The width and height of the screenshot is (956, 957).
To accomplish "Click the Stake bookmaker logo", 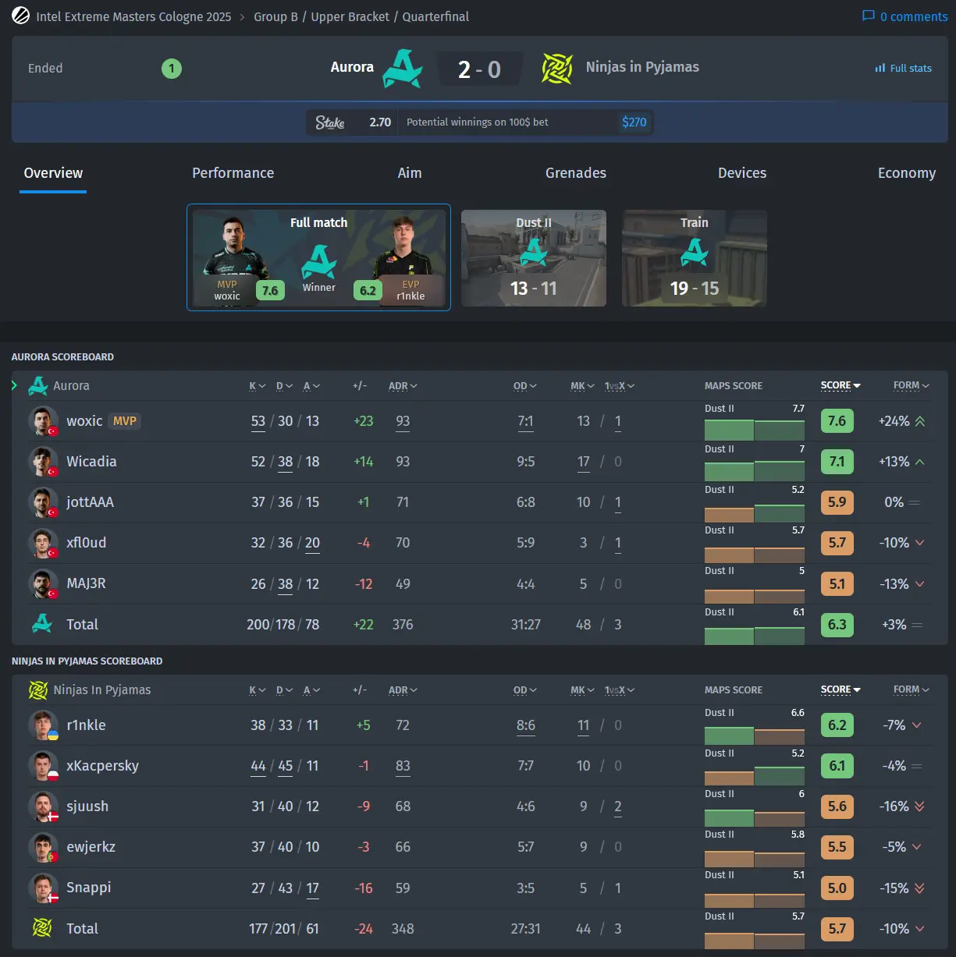I will click(x=330, y=122).
